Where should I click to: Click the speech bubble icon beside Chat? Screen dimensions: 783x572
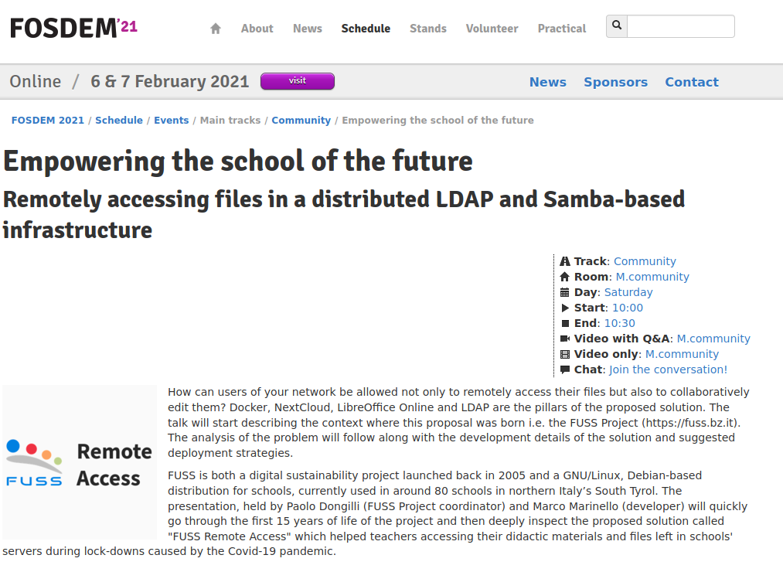tap(565, 369)
